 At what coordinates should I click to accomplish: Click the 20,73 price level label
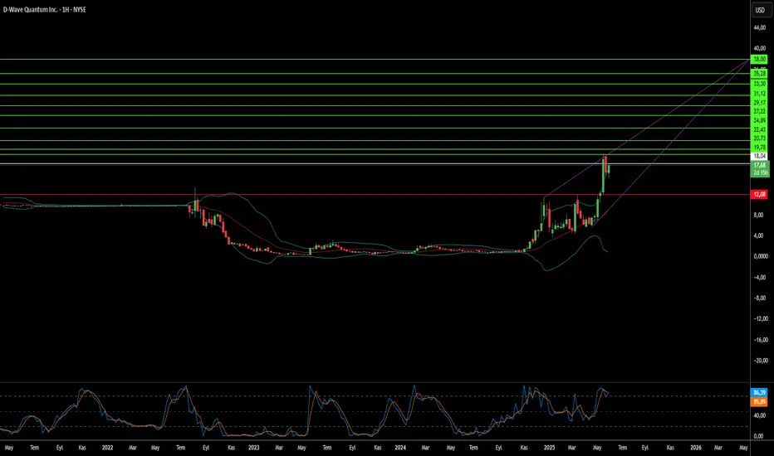(x=759, y=136)
